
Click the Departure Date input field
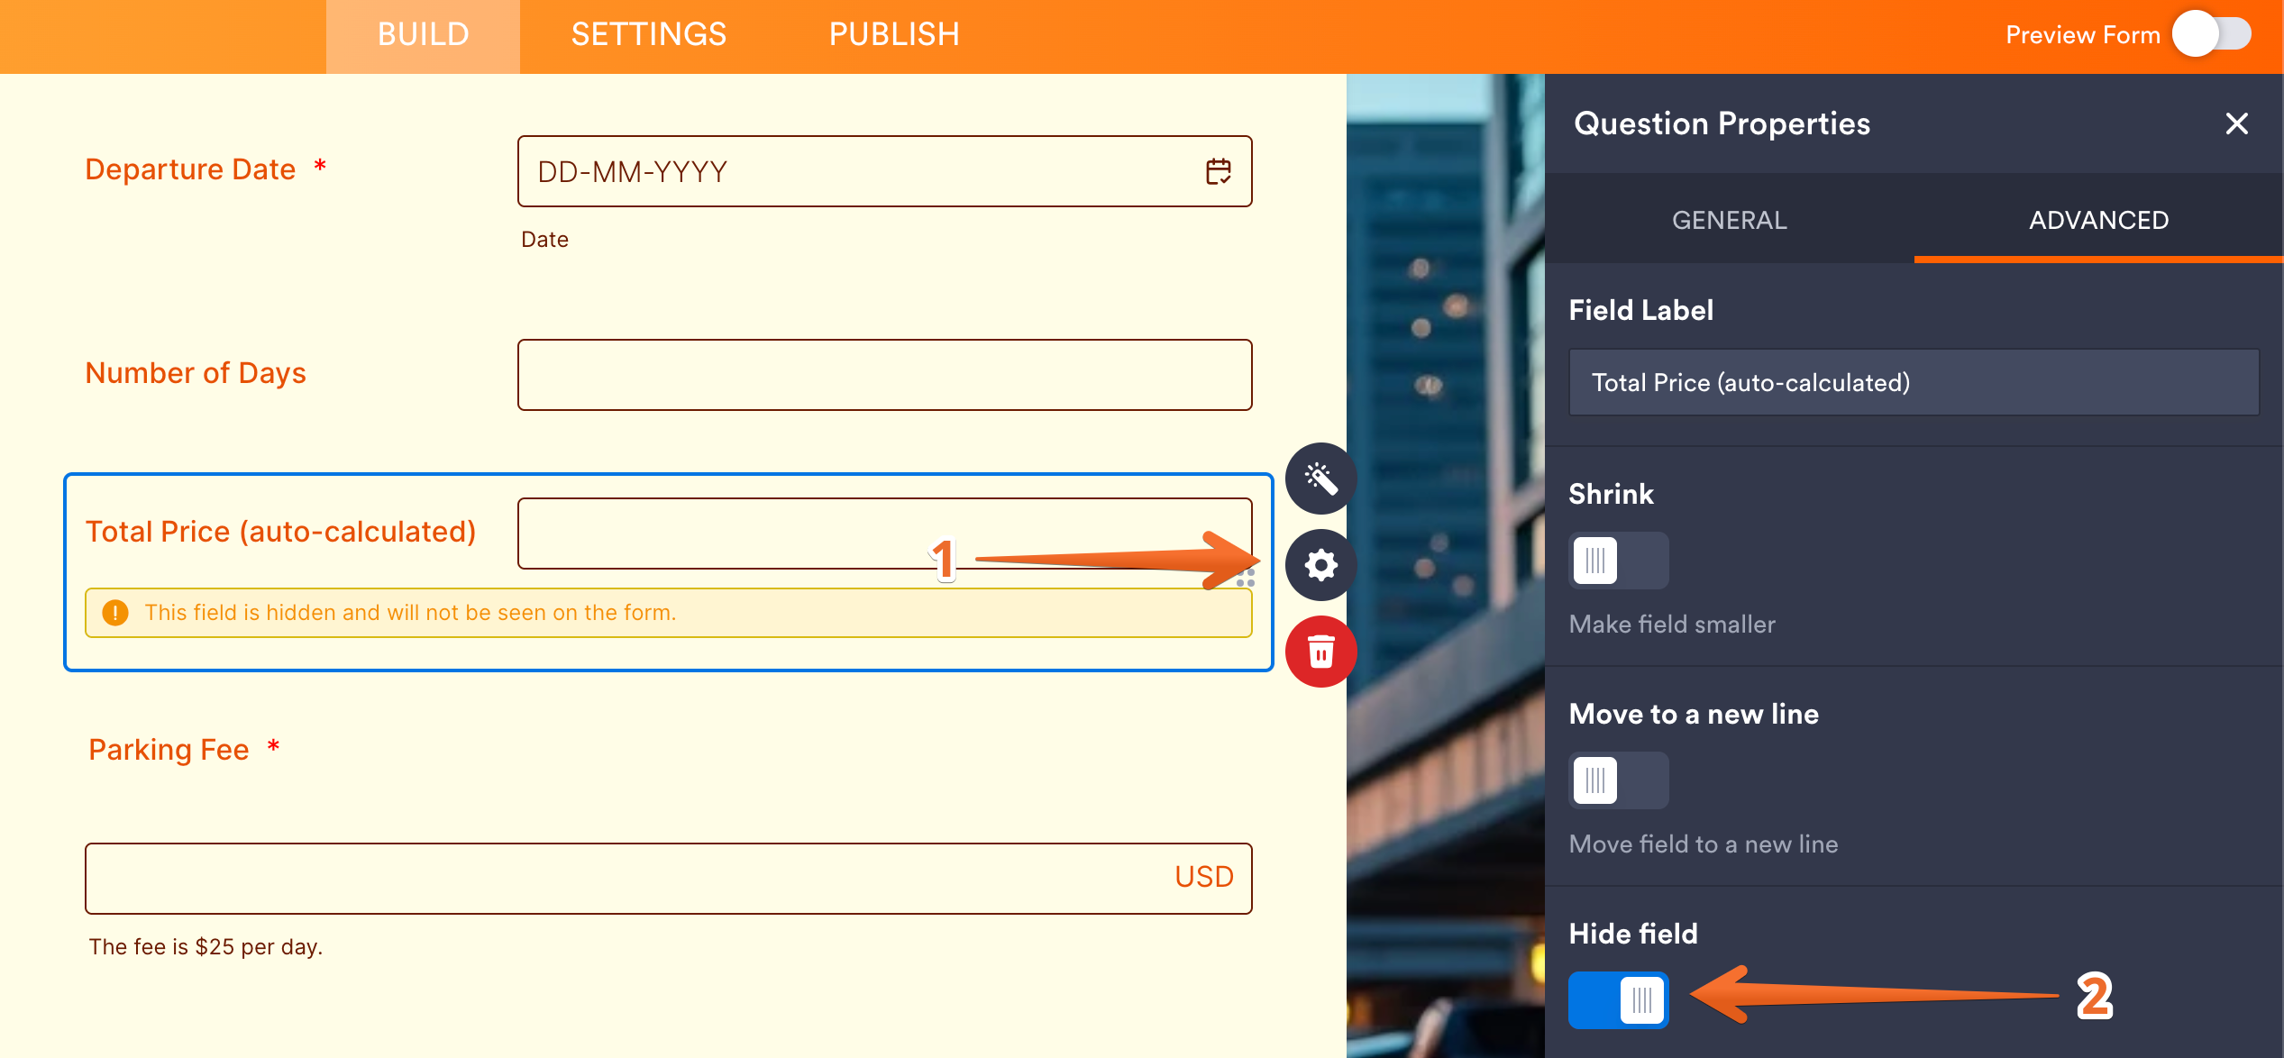[x=884, y=171]
